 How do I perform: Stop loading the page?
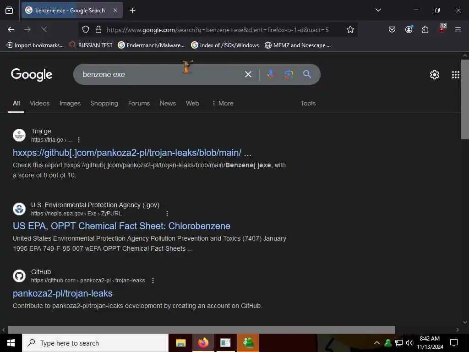[44, 29]
